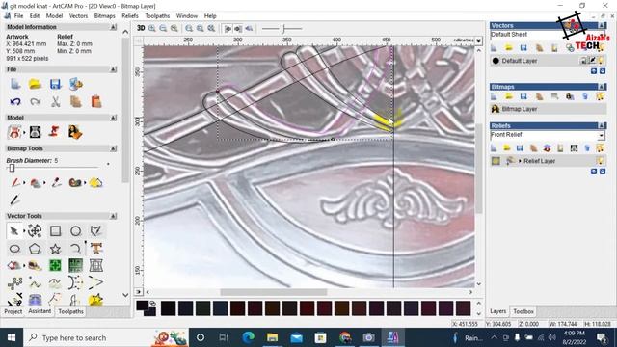Click the Undo arrow in the File panel
Screen dimensions: 617x347
pos(15,102)
